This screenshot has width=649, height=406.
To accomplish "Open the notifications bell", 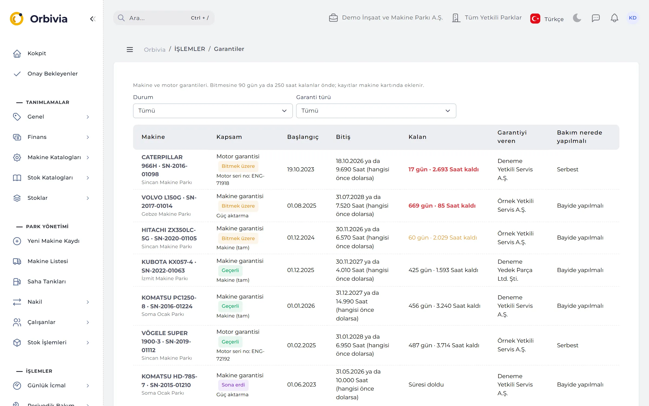I will click(614, 18).
